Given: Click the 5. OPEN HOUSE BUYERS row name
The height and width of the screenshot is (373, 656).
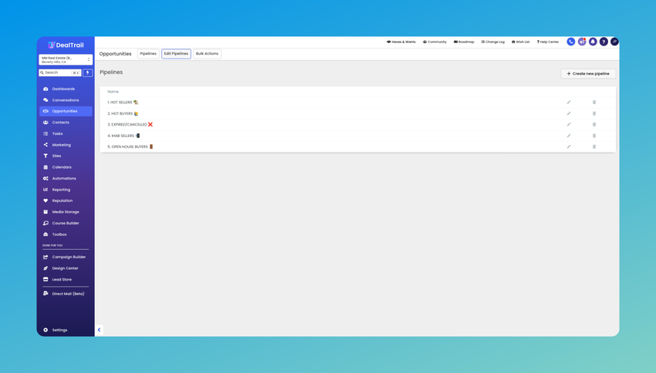Looking at the screenshot, I should coord(130,146).
